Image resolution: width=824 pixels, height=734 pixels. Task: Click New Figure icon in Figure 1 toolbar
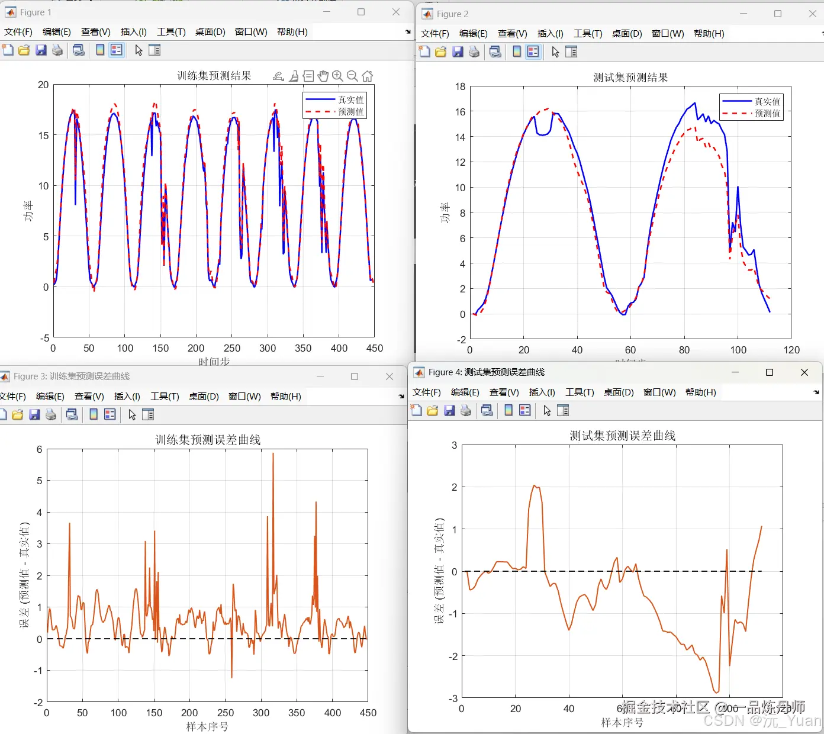[x=8, y=50]
